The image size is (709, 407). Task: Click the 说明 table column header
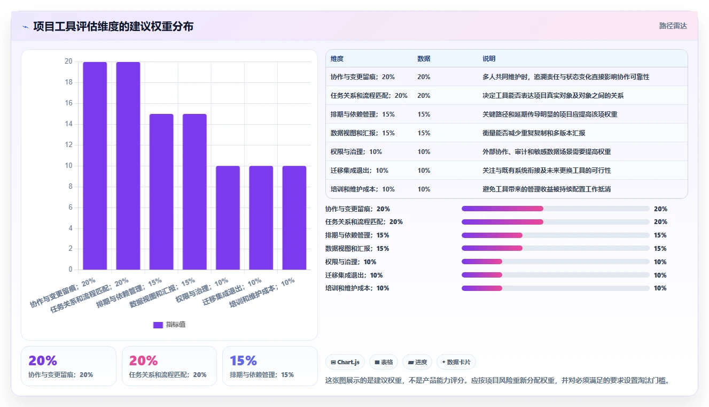[x=489, y=58]
